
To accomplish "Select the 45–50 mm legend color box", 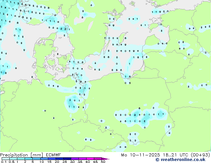I will (98, 159).
